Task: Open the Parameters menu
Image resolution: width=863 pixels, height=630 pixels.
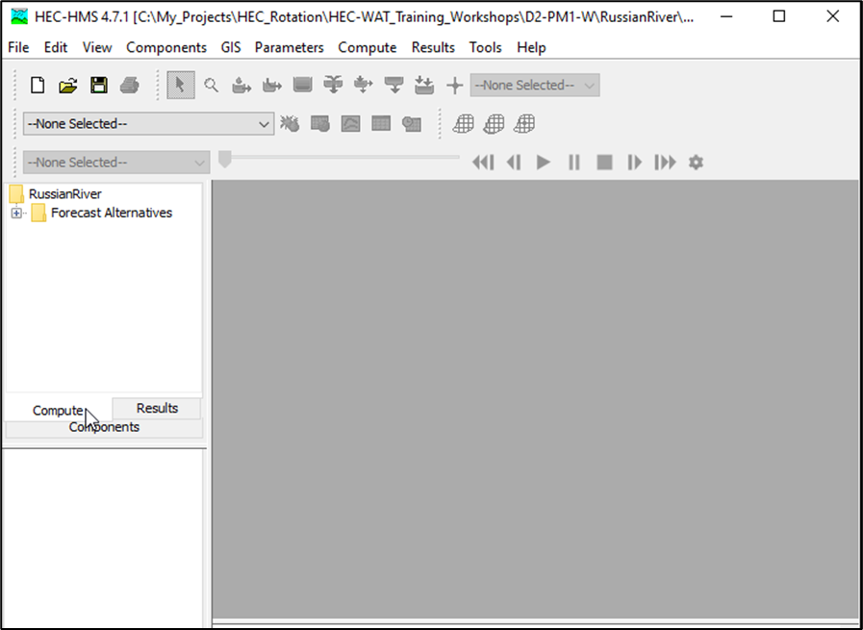Action: [x=289, y=47]
